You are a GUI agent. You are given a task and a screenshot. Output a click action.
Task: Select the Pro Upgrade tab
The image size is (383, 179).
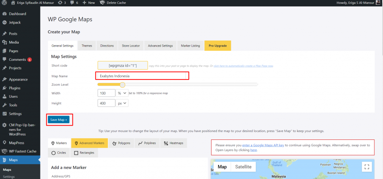point(218,46)
